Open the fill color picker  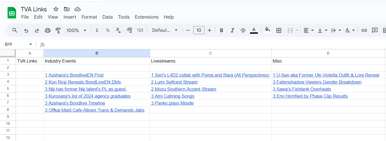[268, 30]
